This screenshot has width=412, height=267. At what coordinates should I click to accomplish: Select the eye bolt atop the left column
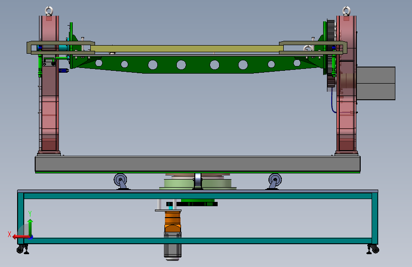[49, 11]
